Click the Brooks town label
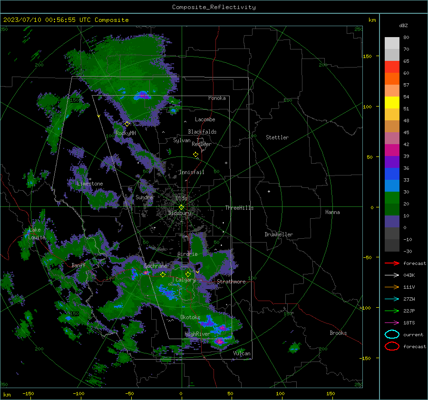428x400 pixels. tap(338, 333)
